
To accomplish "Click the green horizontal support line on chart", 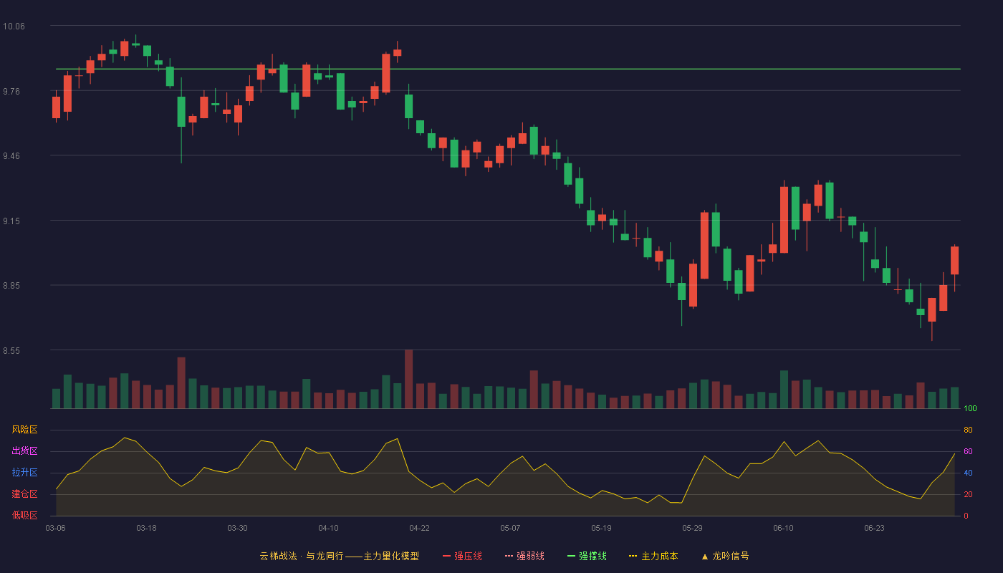I will coord(508,69).
